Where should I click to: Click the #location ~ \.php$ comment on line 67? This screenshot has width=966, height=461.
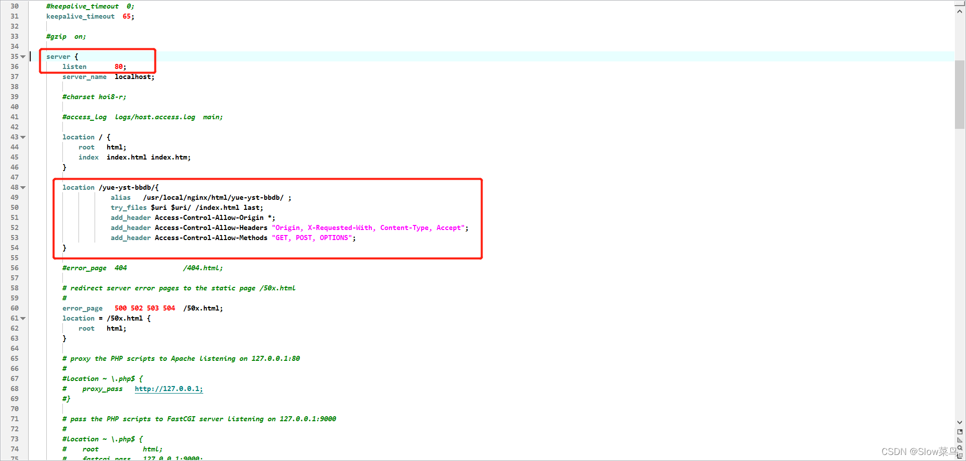click(x=103, y=379)
